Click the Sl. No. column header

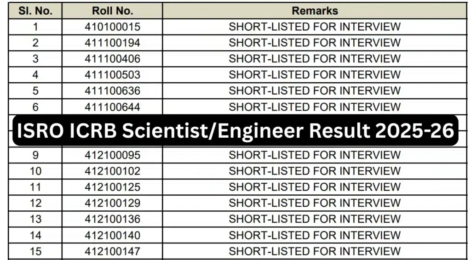pos(35,11)
